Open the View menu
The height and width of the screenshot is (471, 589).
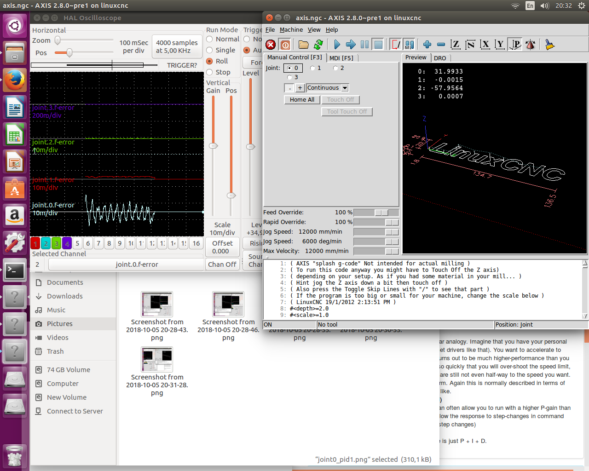314,30
